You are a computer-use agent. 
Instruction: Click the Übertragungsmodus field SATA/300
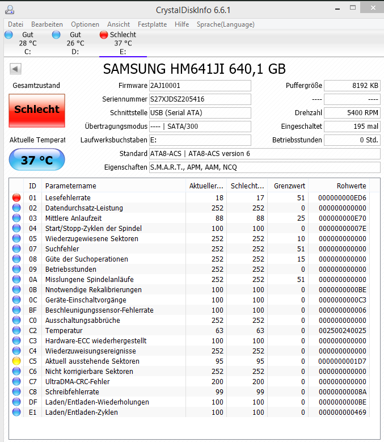coord(200,127)
